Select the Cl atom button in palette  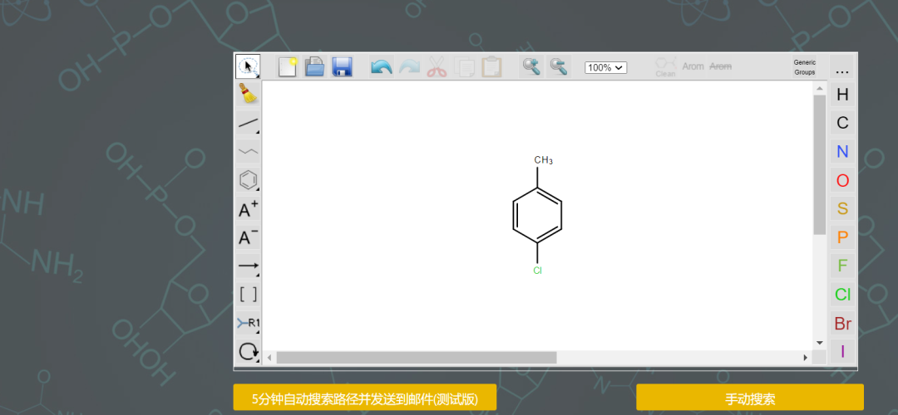tap(842, 295)
